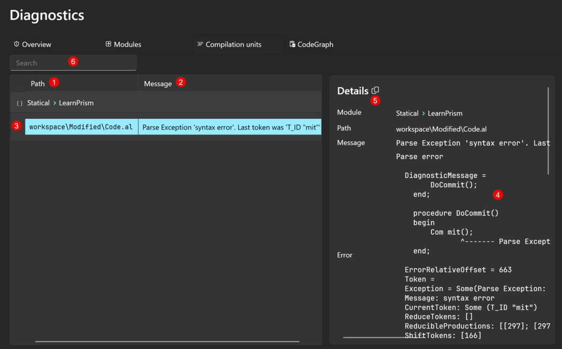
Task: Select the Parse Exception message cell
Action: 231,127
